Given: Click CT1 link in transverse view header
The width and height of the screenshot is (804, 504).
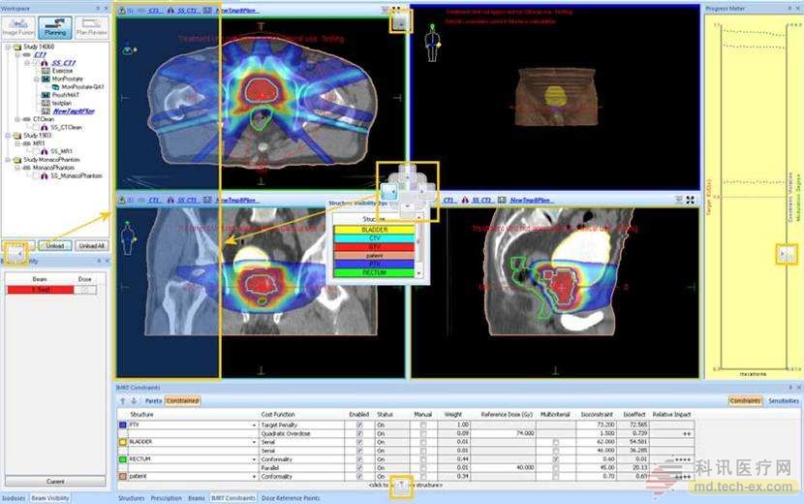Looking at the screenshot, I should pos(154,11).
